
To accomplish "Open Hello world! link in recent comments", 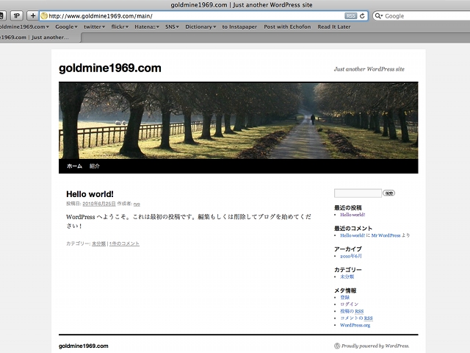I will click(352, 235).
